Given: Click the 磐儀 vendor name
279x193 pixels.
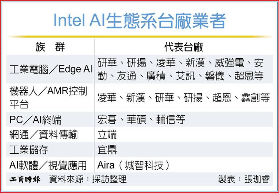Looking at the screenshot, I should (x=214, y=76).
